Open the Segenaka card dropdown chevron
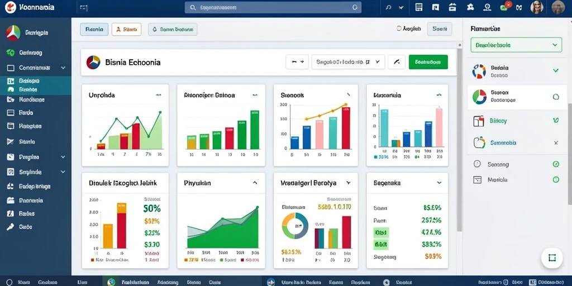Image resolution: width=572 pixels, height=286 pixels. pyautogui.click(x=439, y=183)
